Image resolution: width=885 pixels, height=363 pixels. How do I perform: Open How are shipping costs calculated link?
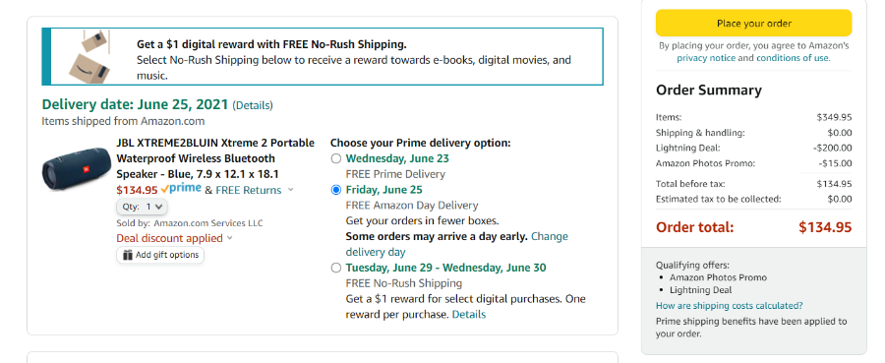[730, 305]
